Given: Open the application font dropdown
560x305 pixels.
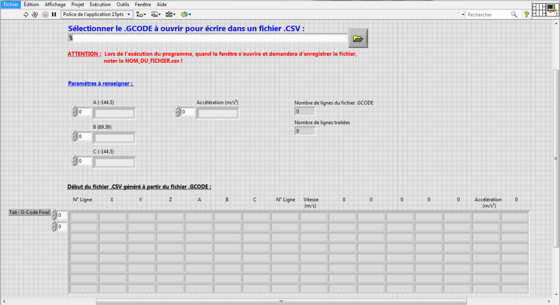Looking at the screenshot, I should [x=97, y=14].
